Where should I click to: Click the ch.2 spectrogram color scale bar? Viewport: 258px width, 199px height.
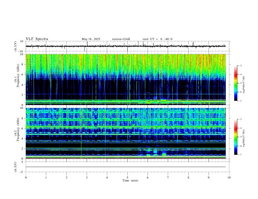click(236, 137)
